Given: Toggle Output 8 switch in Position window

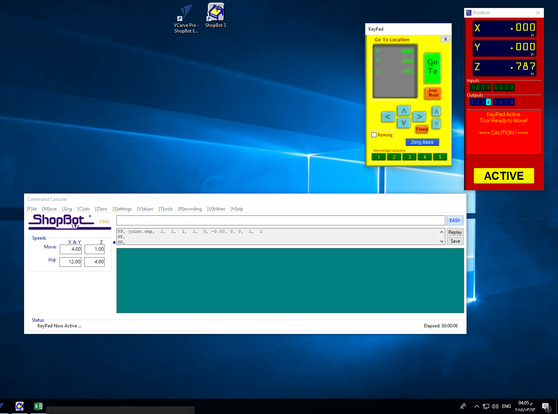Looking at the screenshot, I should tap(512, 102).
